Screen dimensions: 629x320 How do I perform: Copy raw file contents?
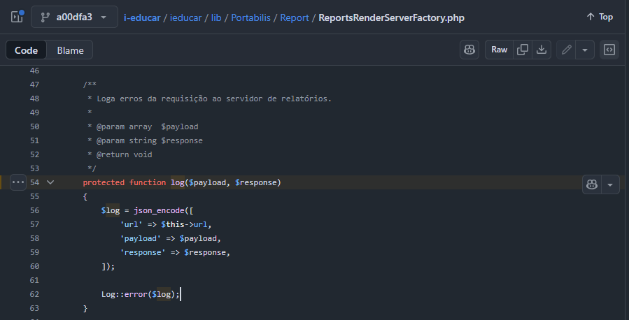coord(523,50)
